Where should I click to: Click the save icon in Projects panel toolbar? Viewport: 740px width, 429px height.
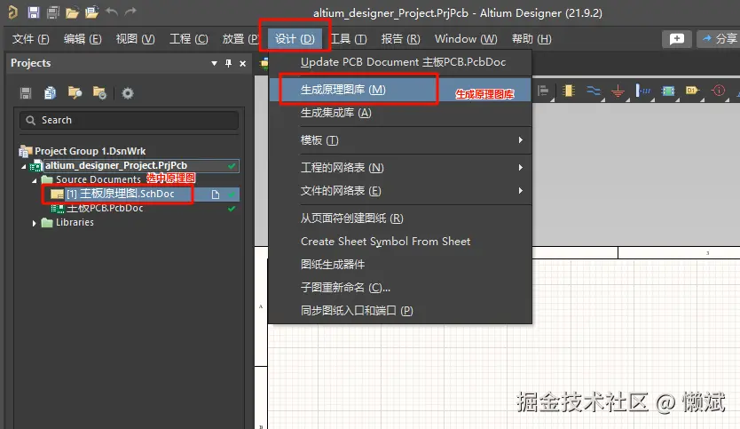pos(26,93)
